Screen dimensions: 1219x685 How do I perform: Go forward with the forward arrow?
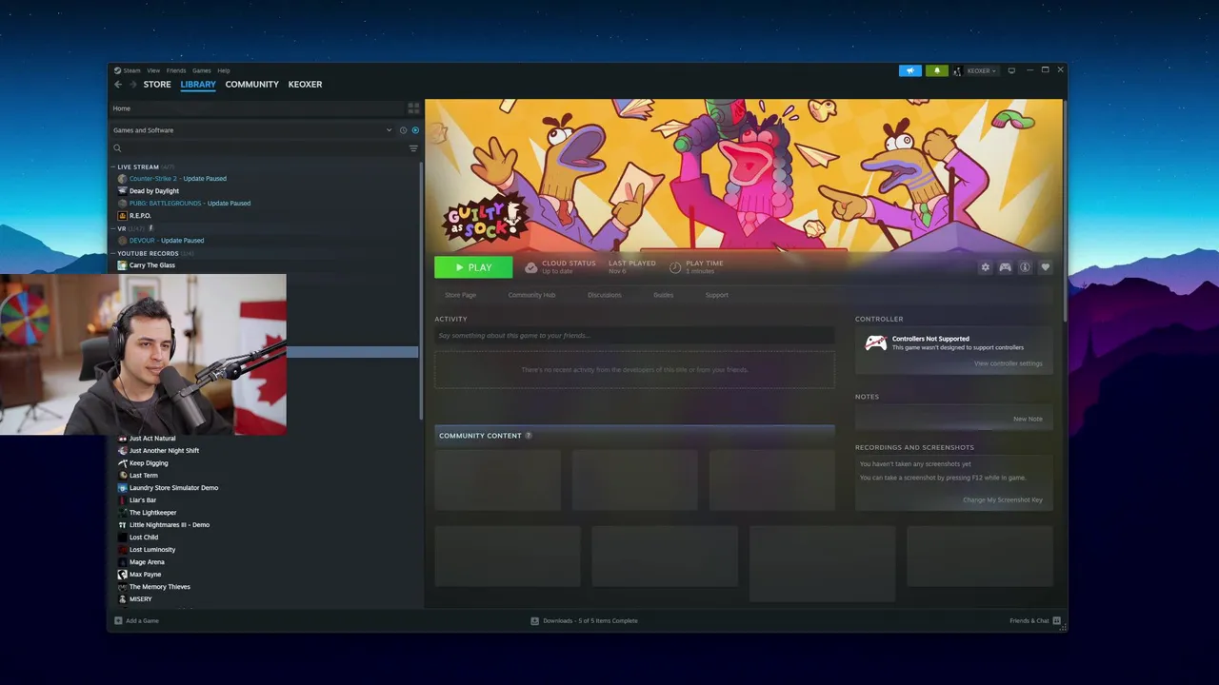(x=133, y=85)
